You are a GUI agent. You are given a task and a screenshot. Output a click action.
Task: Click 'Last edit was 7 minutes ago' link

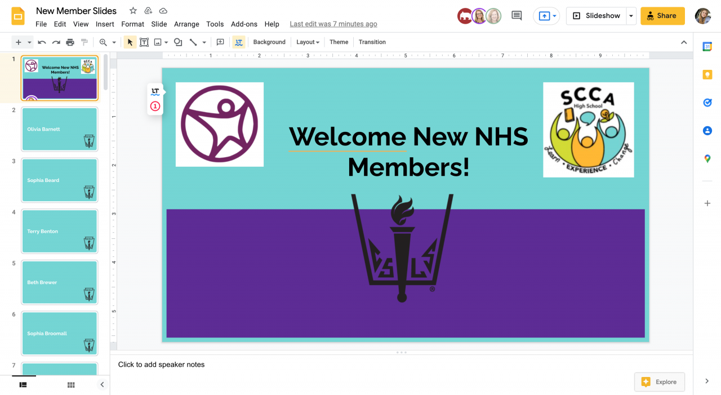333,24
